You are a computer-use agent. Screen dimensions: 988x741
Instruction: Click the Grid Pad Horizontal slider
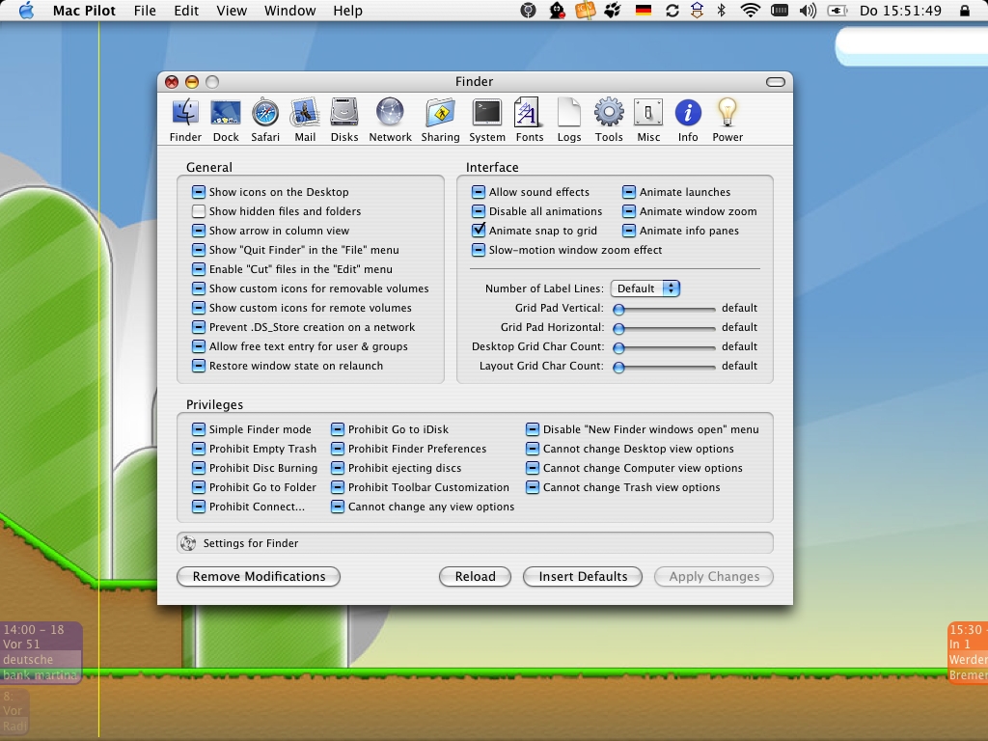point(664,328)
